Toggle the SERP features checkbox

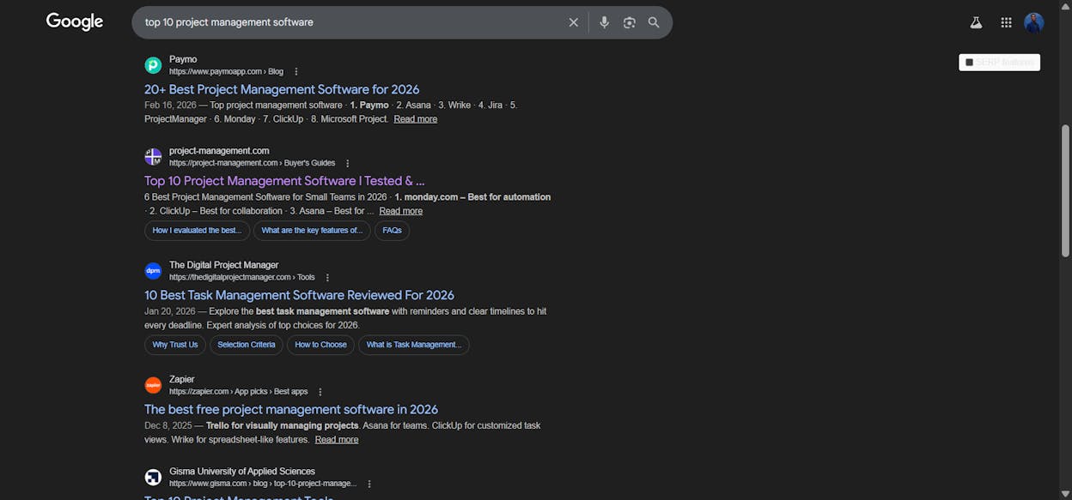[x=970, y=63]
